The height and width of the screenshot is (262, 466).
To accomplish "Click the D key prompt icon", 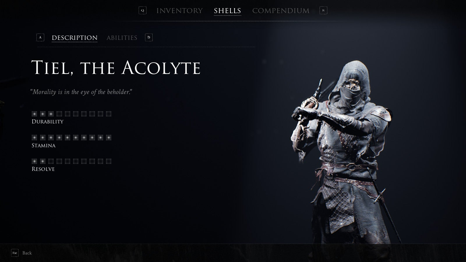I will (x=149, y=38).
